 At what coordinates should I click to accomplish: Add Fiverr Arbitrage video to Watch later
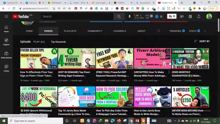(x=168, y=51)
